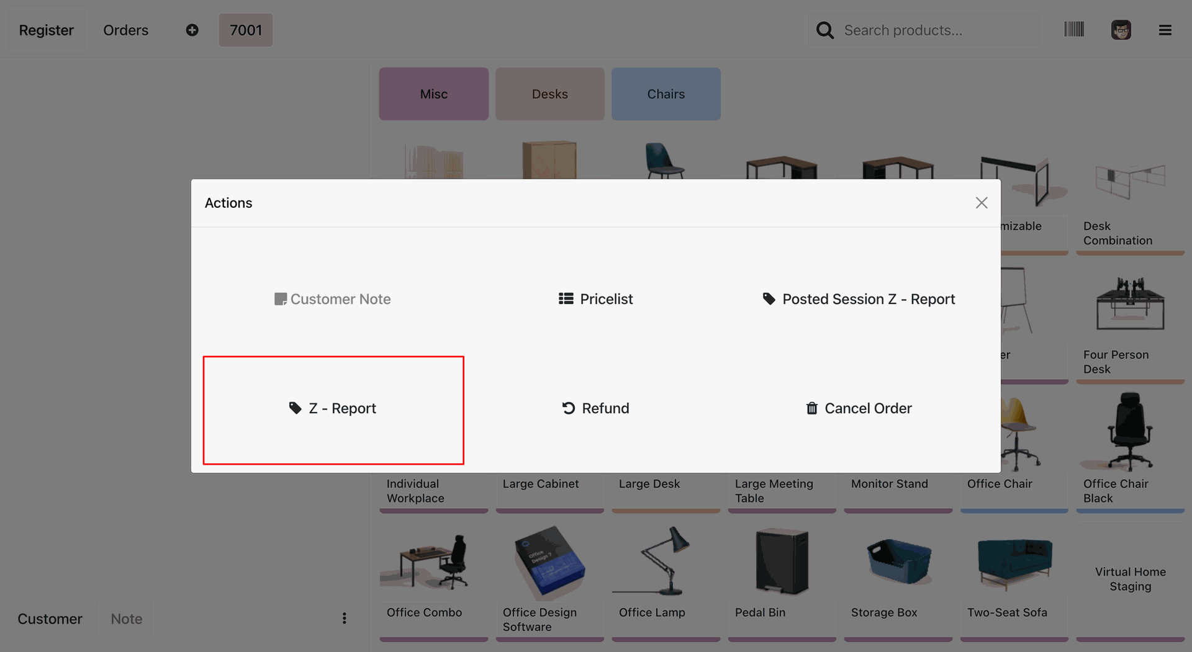Open Posted Session Z - Report
Image resolution: width=1192 pixels, height=652 pixels.
coord(859,299)
